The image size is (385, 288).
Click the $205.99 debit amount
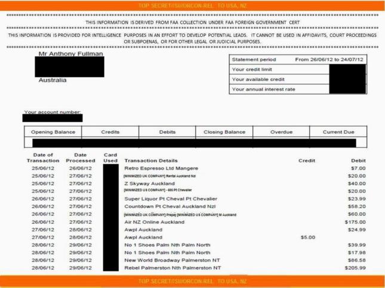point(355,268)
